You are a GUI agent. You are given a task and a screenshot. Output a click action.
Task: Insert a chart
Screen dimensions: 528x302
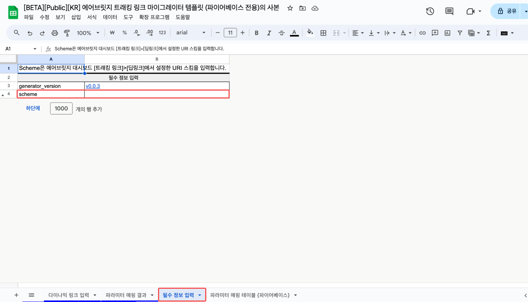(447, 33)
